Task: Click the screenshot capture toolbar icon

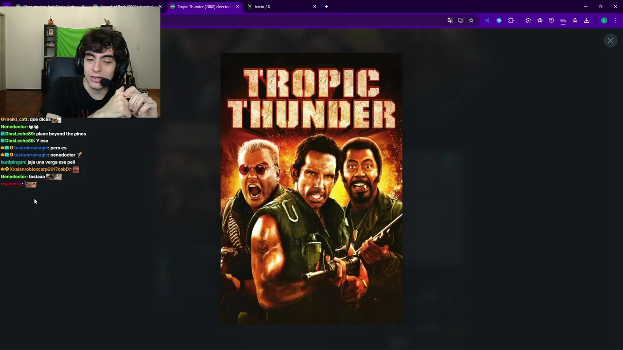Action: (x=528, y=20)
